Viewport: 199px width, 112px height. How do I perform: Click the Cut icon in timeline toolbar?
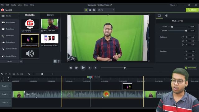(10, 74)
